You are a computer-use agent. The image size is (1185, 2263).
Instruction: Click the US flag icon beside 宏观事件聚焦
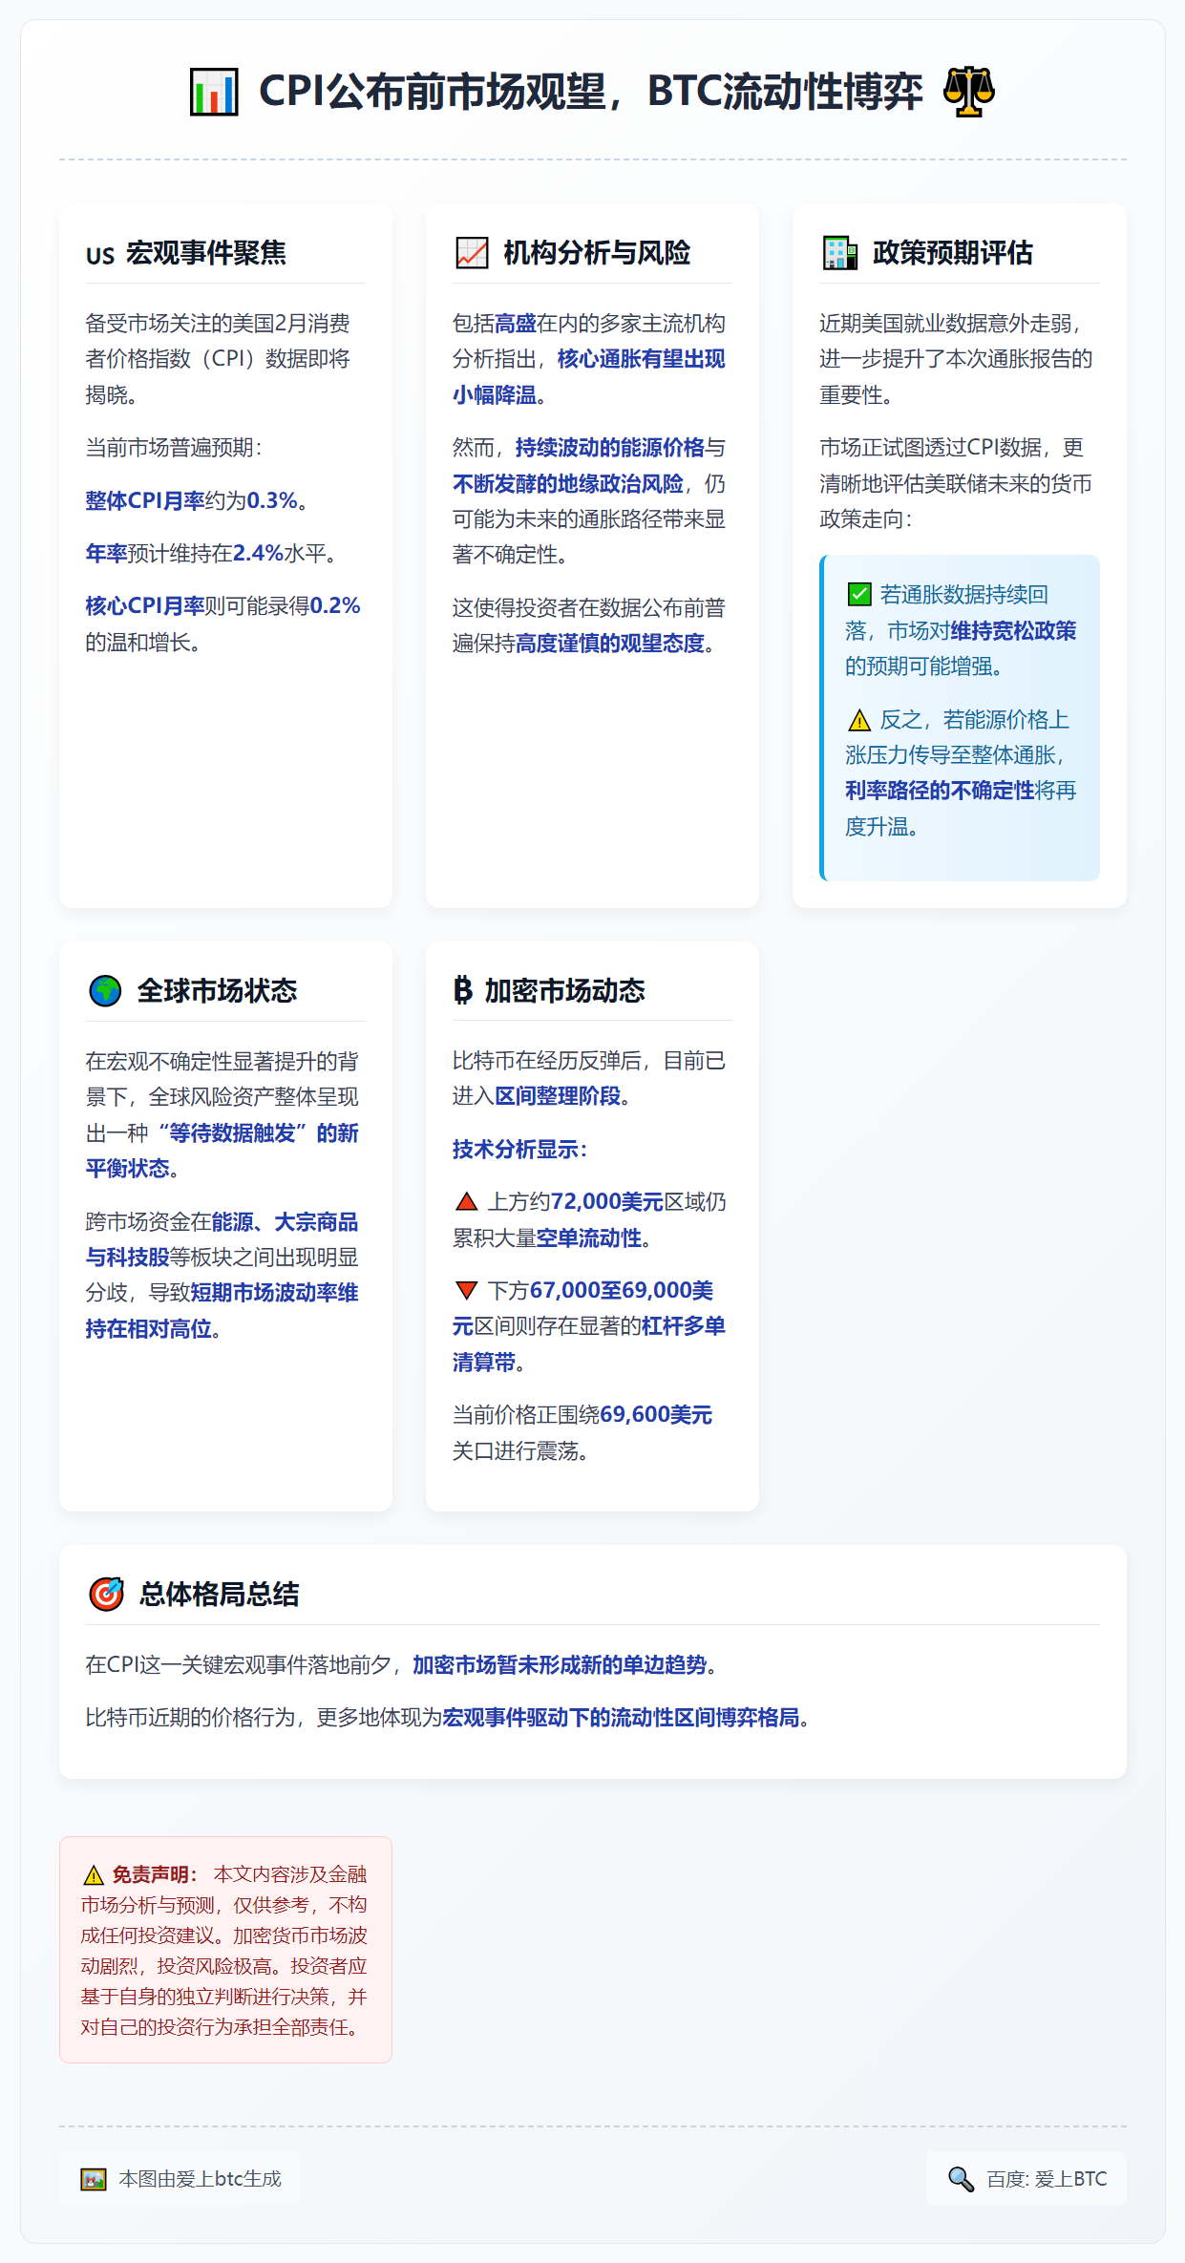point(99,255)
